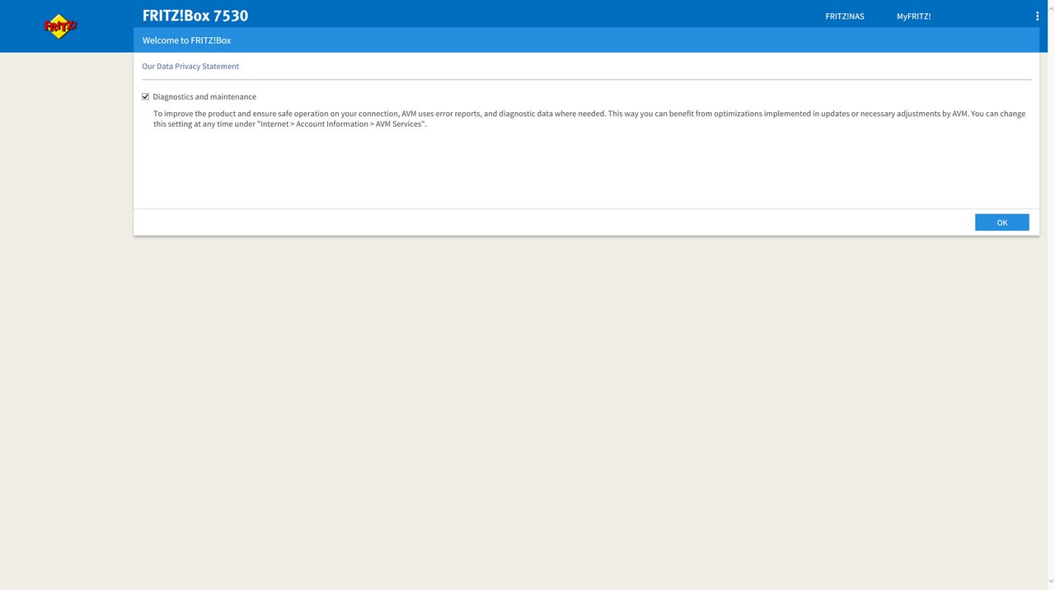Click the Welcome to FRITZ!Box heading
The height and width of the screenshot is (590, 1055).
tap(186, 40)
